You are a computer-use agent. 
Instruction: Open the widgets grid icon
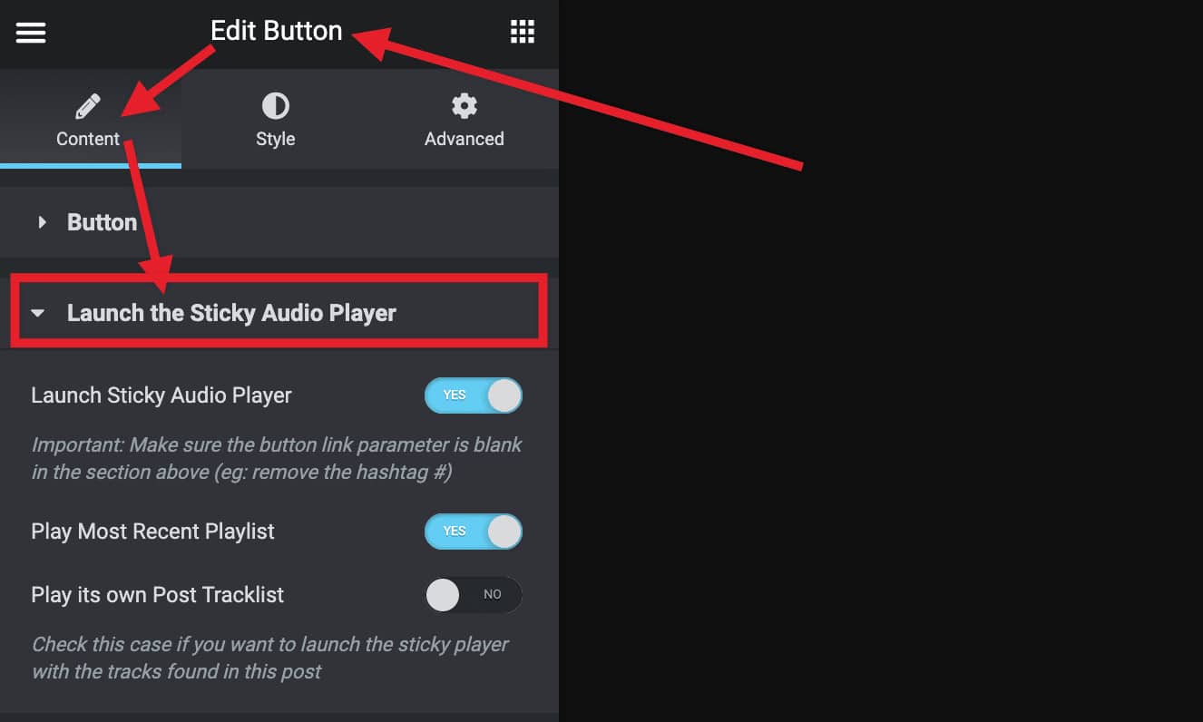pyautogui.click(x=523, y=31)
